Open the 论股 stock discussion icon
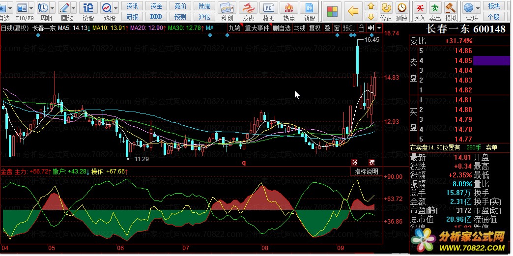Screen dimensions: 513x256 88,7
